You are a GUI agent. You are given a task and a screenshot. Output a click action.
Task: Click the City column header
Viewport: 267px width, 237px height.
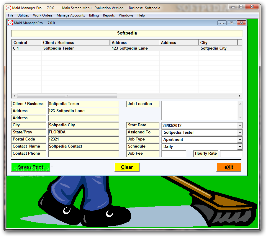pyautogui.click(x=218, y=43)
